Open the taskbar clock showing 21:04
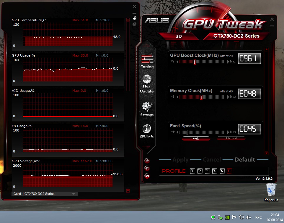Screen dimensions: 284x223 click(275, 217)
